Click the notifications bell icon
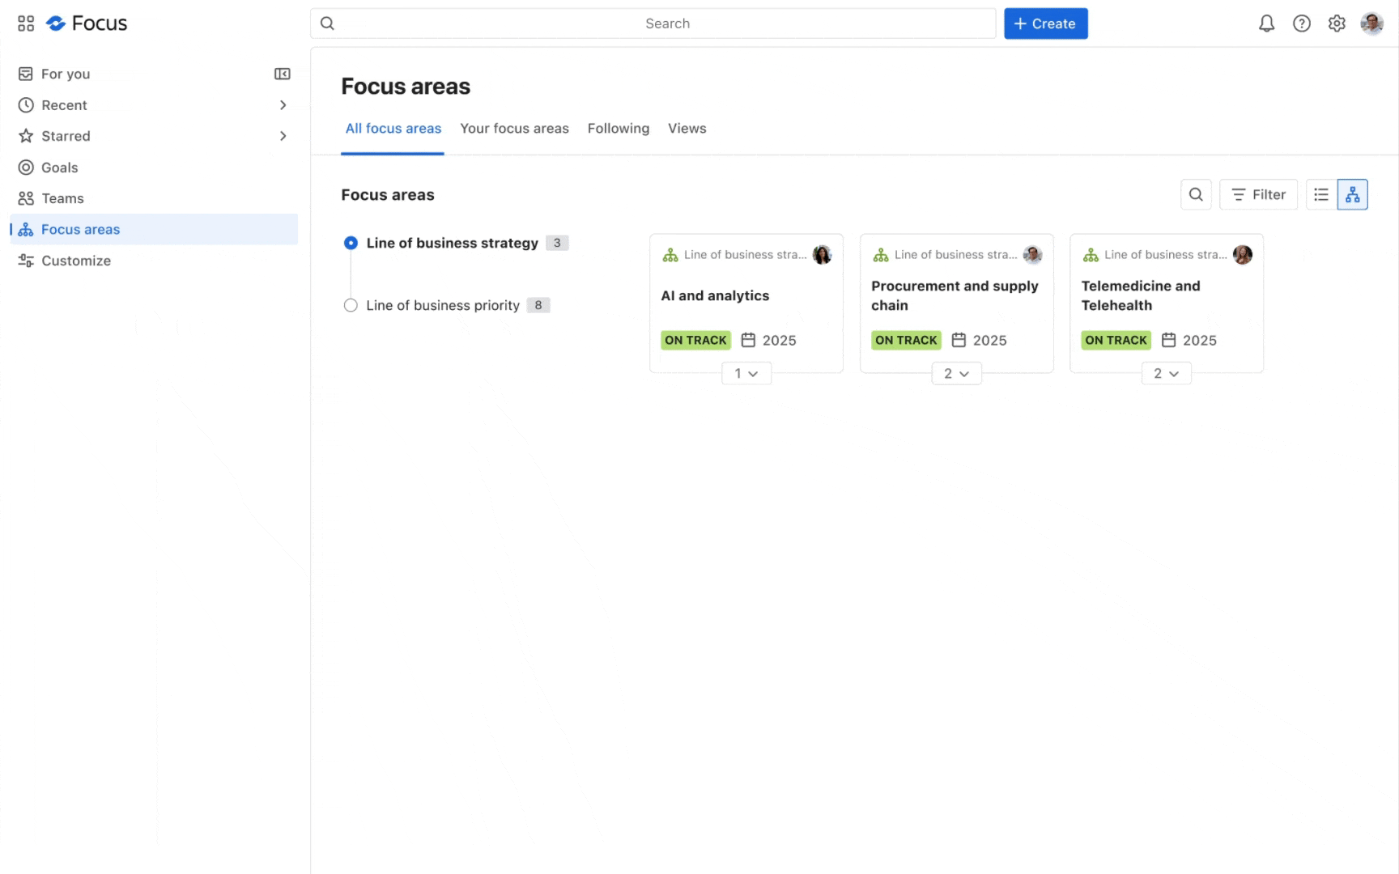Viewport: 1399px width, 874px height. pos(1266,23)
